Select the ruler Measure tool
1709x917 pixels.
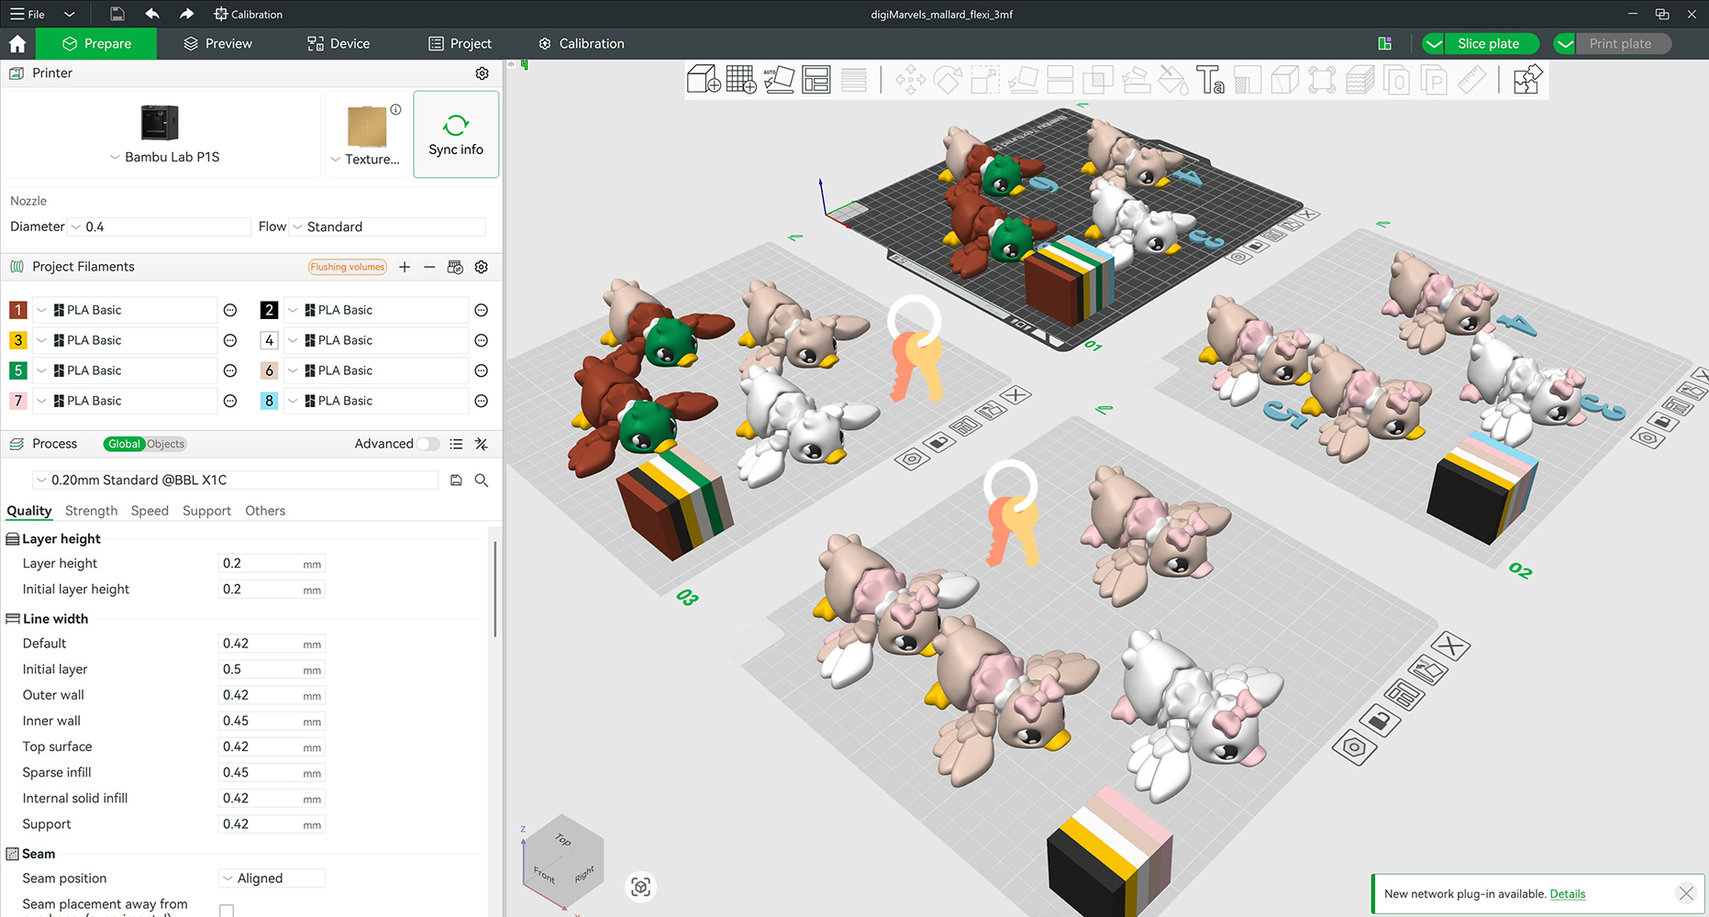tap(1471, 80)
